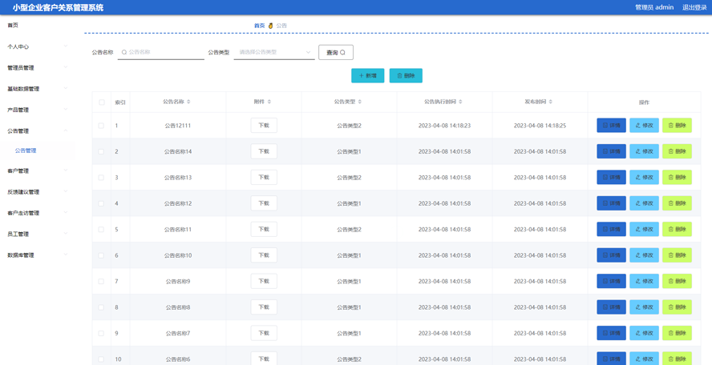712x365 pixels.
Task: Select the checkbox for row 公告名称8
Action: click(101, 307)
